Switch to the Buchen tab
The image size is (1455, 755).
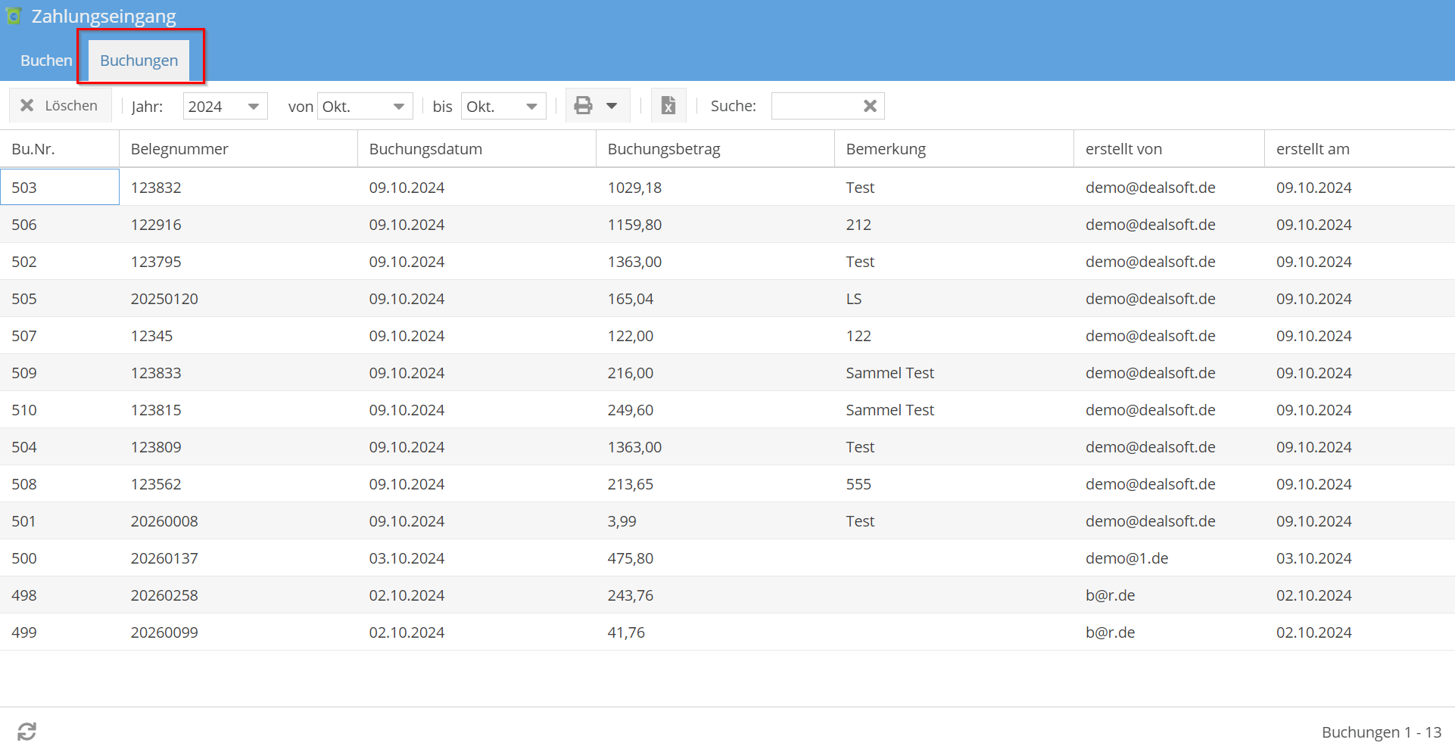(46, 61)
